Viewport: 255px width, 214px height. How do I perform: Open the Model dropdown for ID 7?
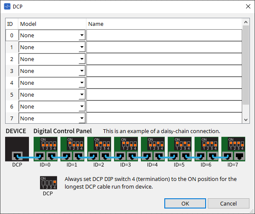tap(52, 118)
